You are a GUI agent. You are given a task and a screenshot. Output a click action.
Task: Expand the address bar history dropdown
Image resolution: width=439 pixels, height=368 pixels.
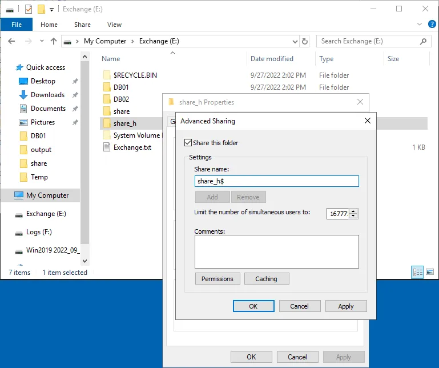pyautogui.click(x=295, y=41)
